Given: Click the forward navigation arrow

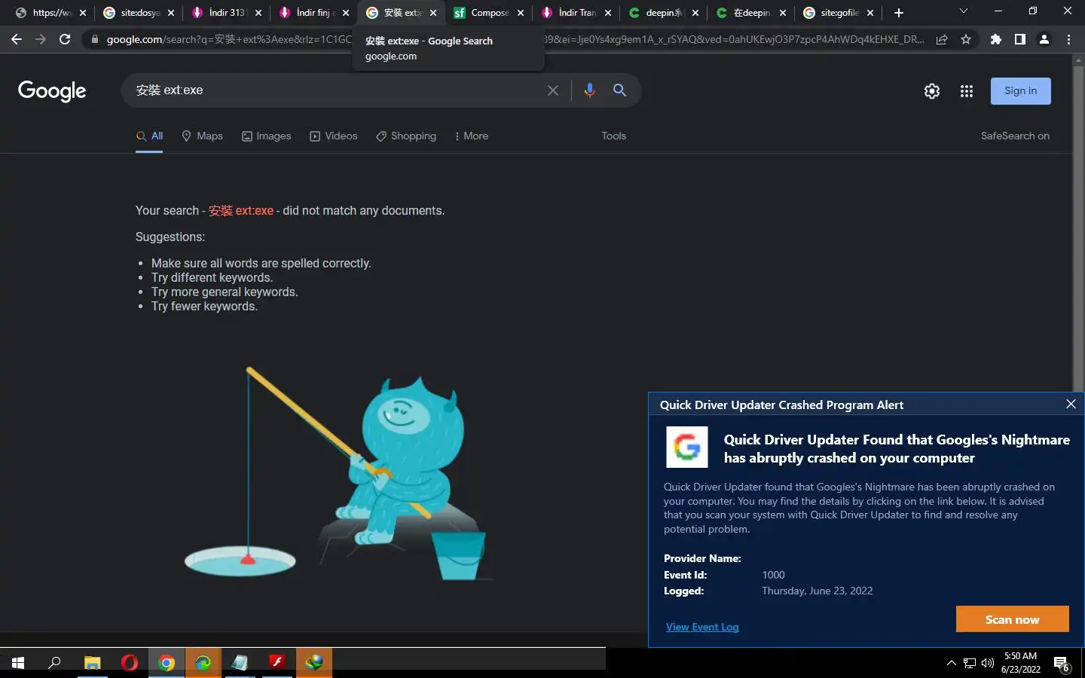Looking at the screenshot, I should [41, 39].
